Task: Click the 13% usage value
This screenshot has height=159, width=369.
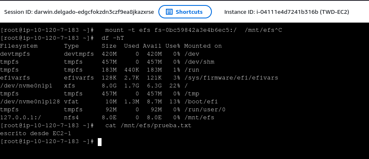Action: tap(175, 102)
